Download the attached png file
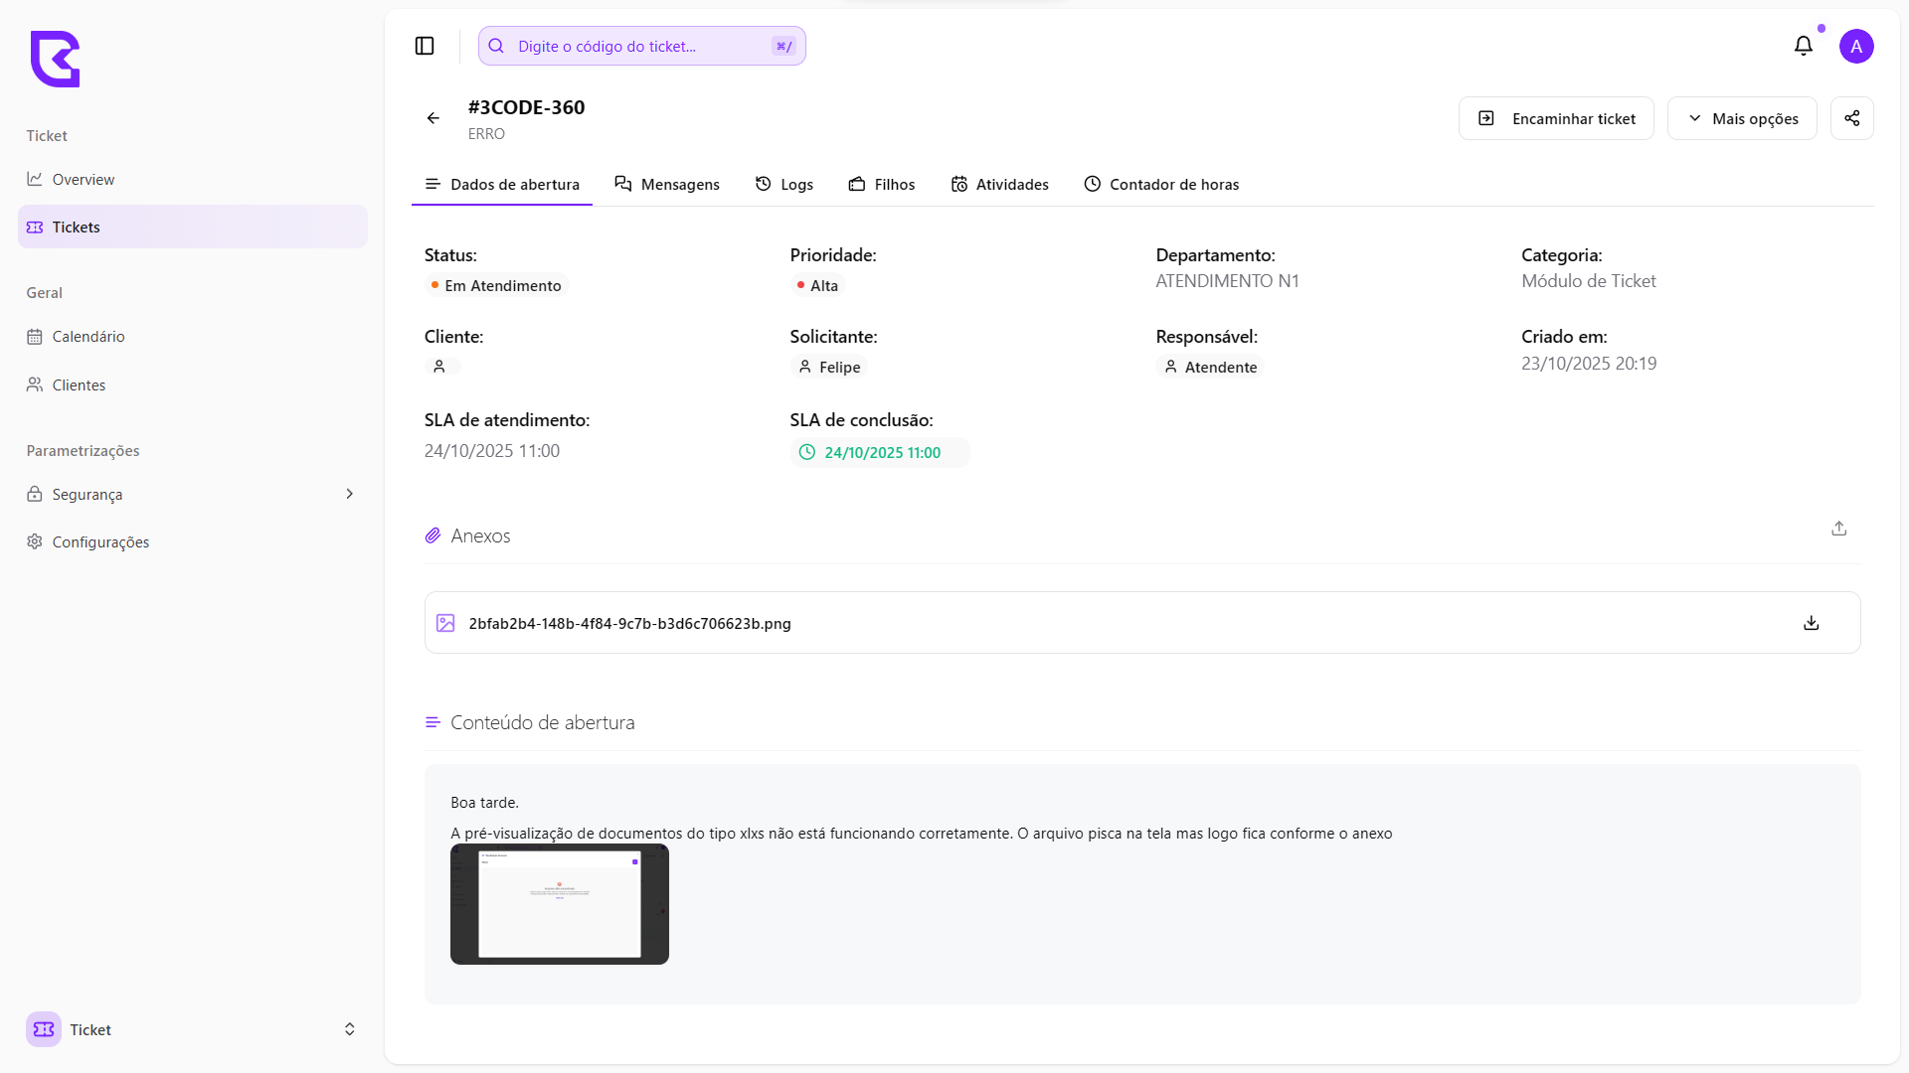 tap(1811, 623)
